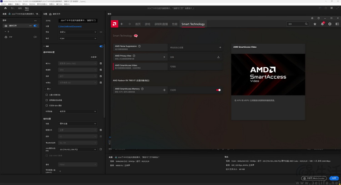Go back using AMD Software's left arrow
Screen dimensions: 341x185
pos(122,24)
